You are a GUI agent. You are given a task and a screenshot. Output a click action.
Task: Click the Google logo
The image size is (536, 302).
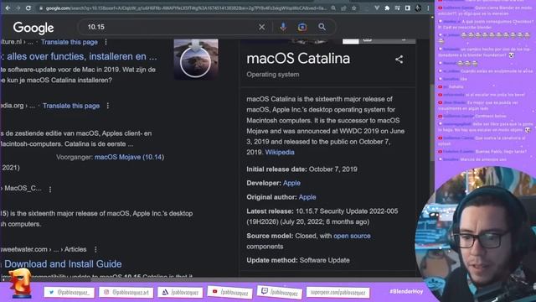(33, 28)
